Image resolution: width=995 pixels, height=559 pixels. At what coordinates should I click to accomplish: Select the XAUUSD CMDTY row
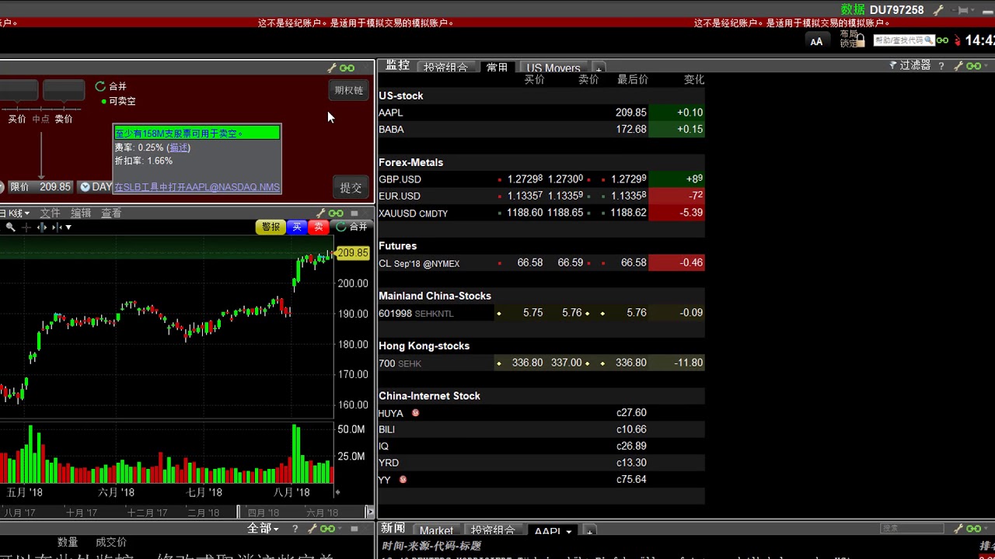541,213
